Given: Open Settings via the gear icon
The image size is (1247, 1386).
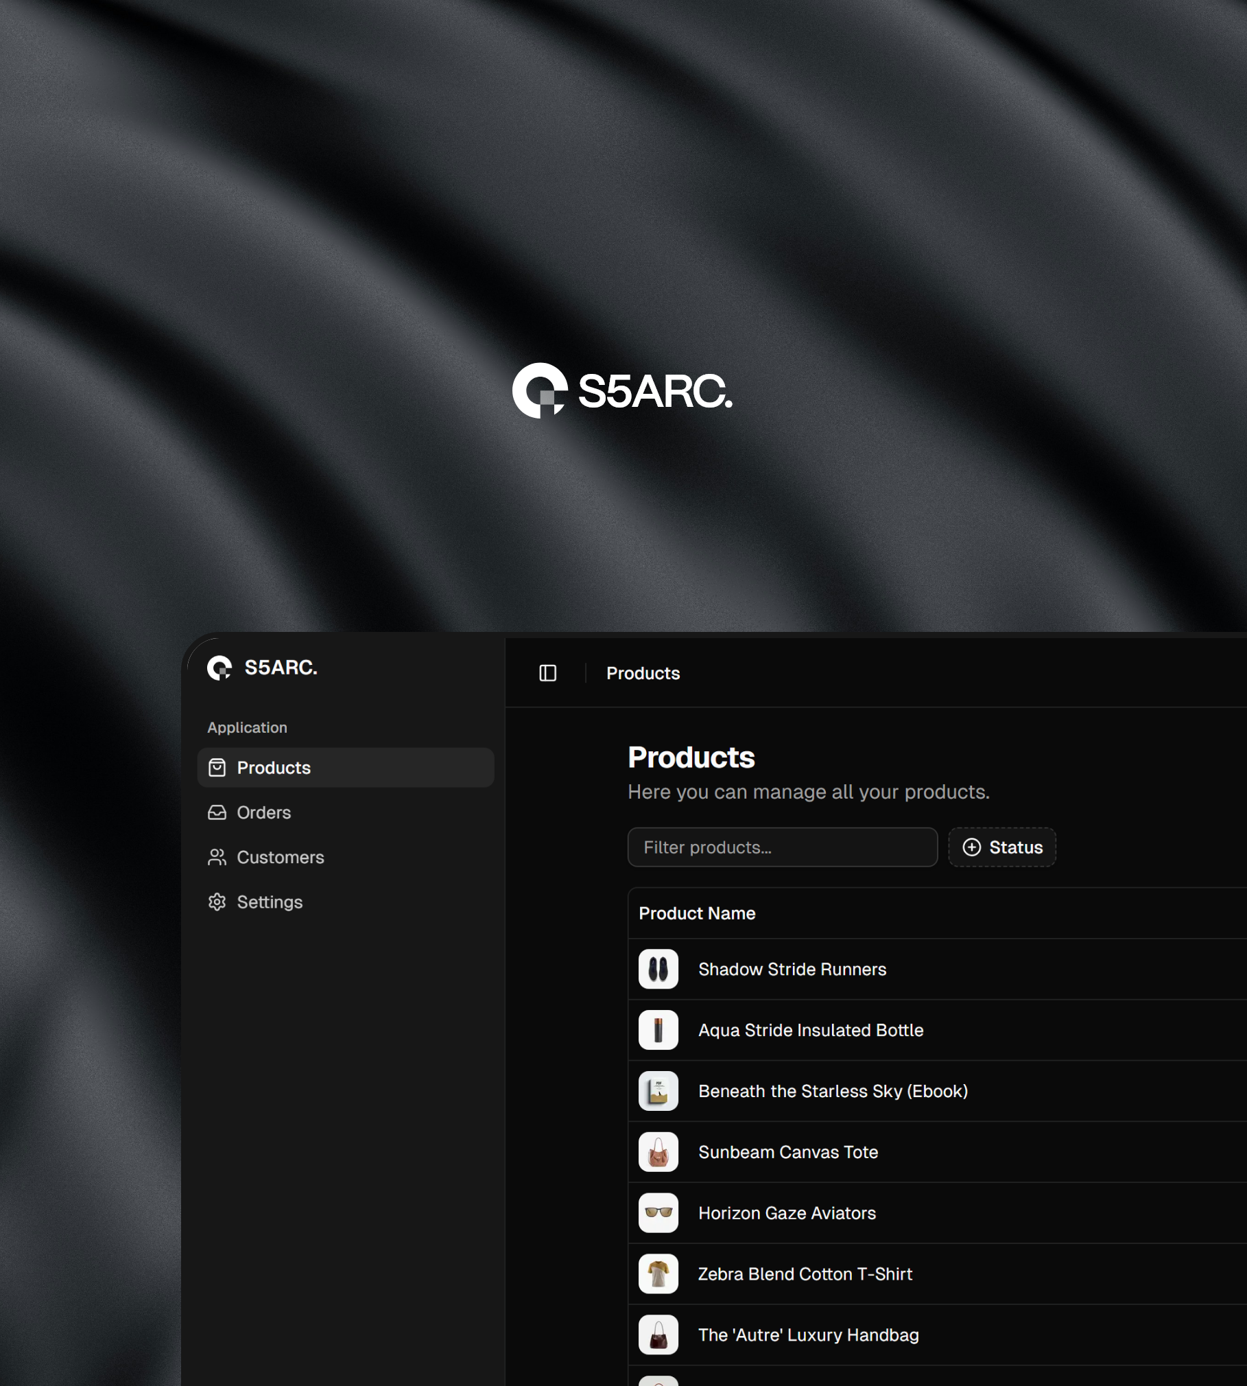Looking at the screenshot, I should click(217, 902).
